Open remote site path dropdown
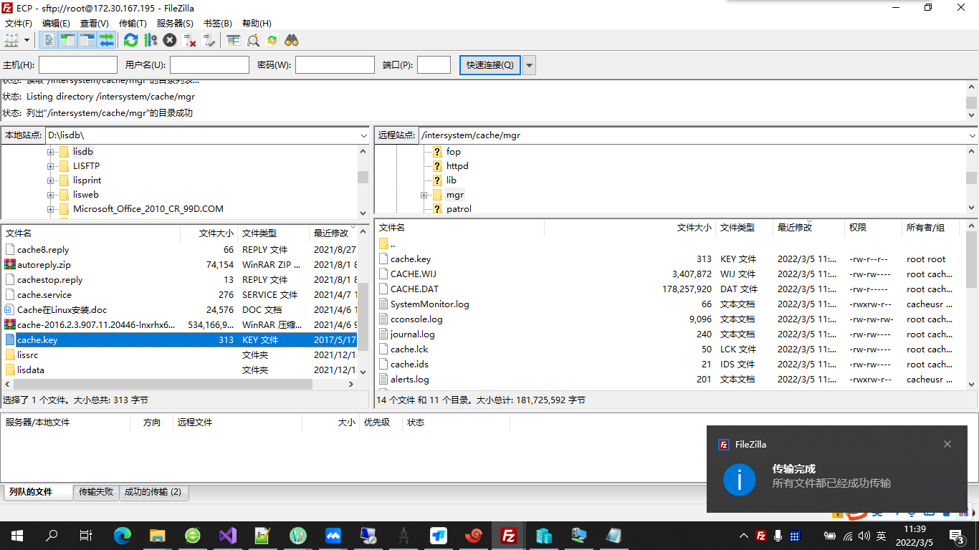This screenshot has width=979, height=550. pos(972,135)
